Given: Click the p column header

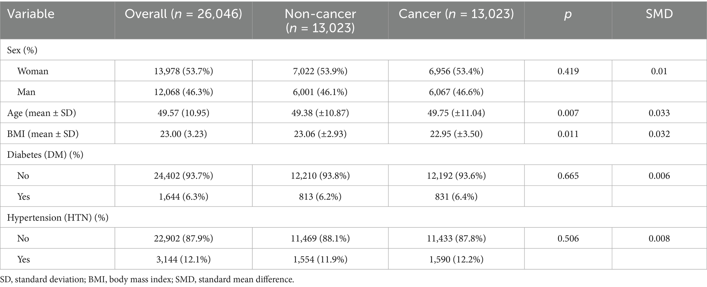Looking at the screenshot, I should [x=568, y=14].
